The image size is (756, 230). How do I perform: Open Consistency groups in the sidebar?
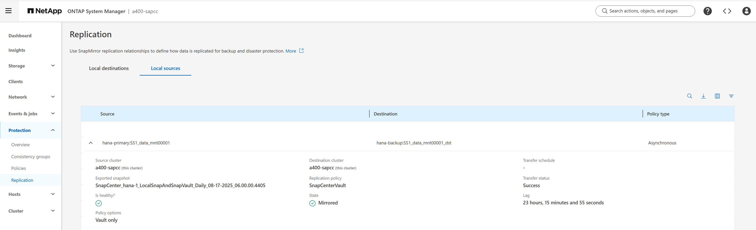(x=30, y=157)
